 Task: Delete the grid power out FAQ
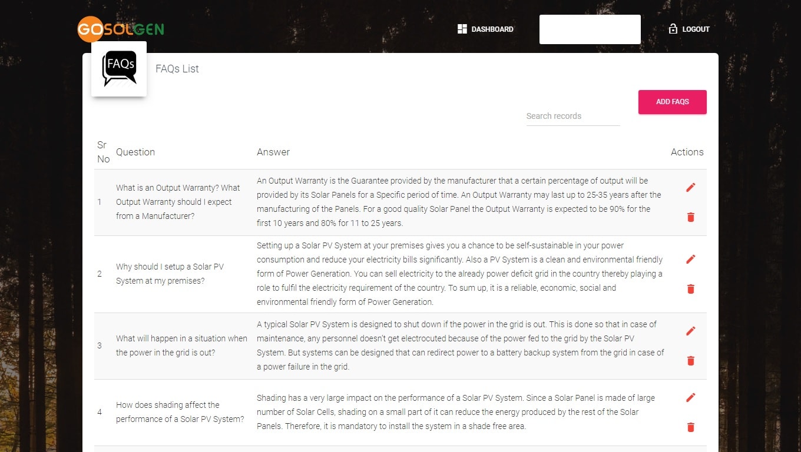tap(691, 361)
